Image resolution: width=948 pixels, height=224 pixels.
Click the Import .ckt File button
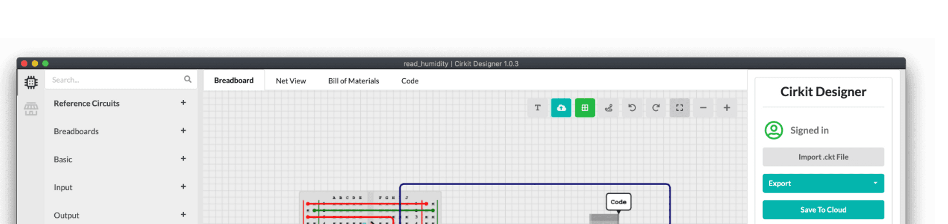pyautogui.click(x=823, y=157)
